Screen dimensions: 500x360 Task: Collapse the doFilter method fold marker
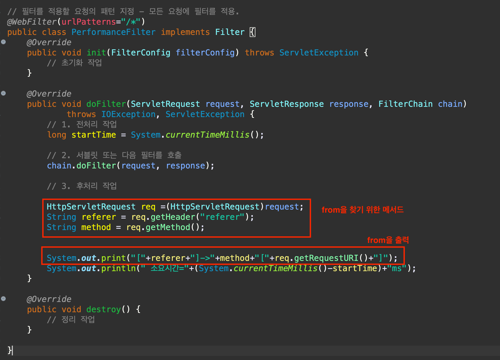(x=3, y=93)
